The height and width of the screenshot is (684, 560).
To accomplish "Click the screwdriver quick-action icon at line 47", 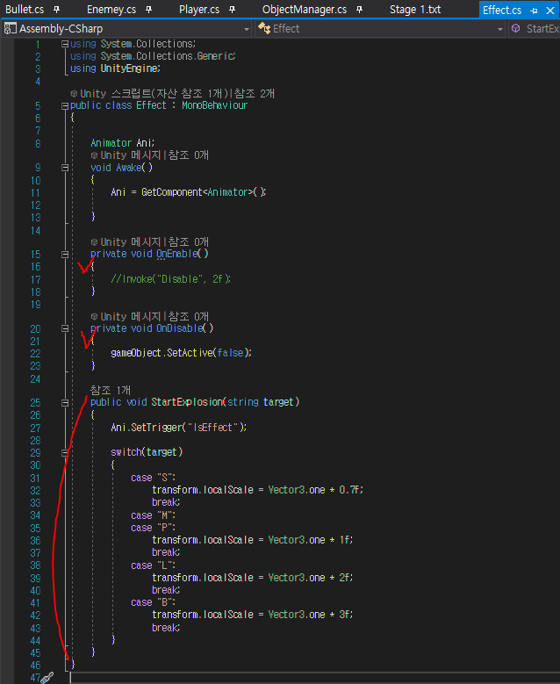I will 47,678.
